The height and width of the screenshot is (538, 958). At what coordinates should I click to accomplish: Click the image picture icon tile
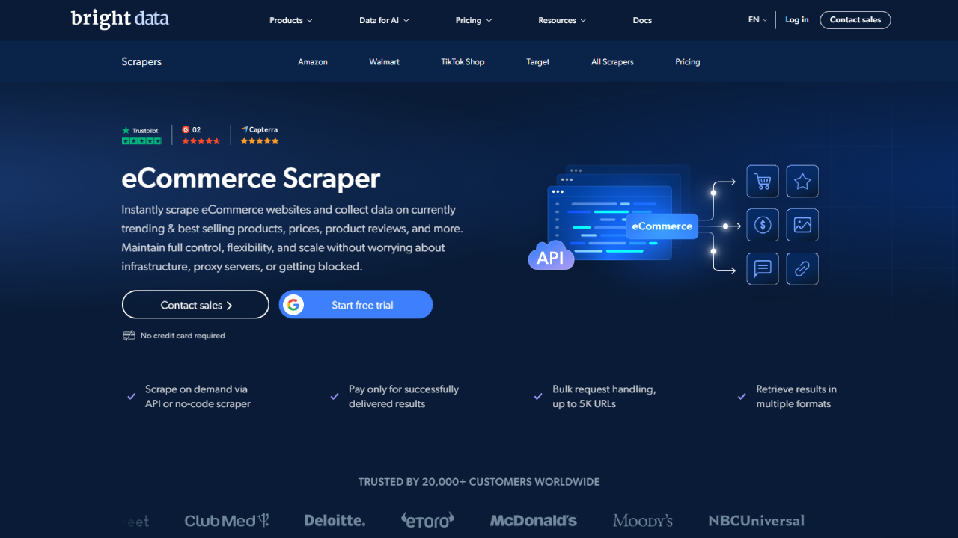click(802, 225)
